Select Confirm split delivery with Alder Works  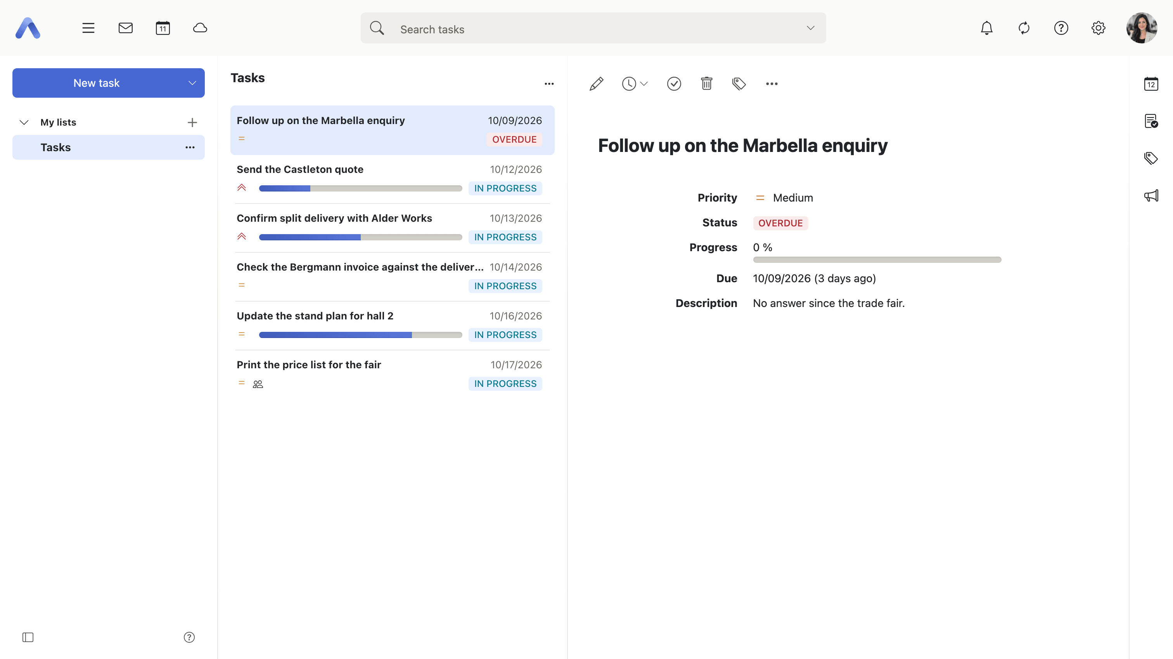pos(393,228)
